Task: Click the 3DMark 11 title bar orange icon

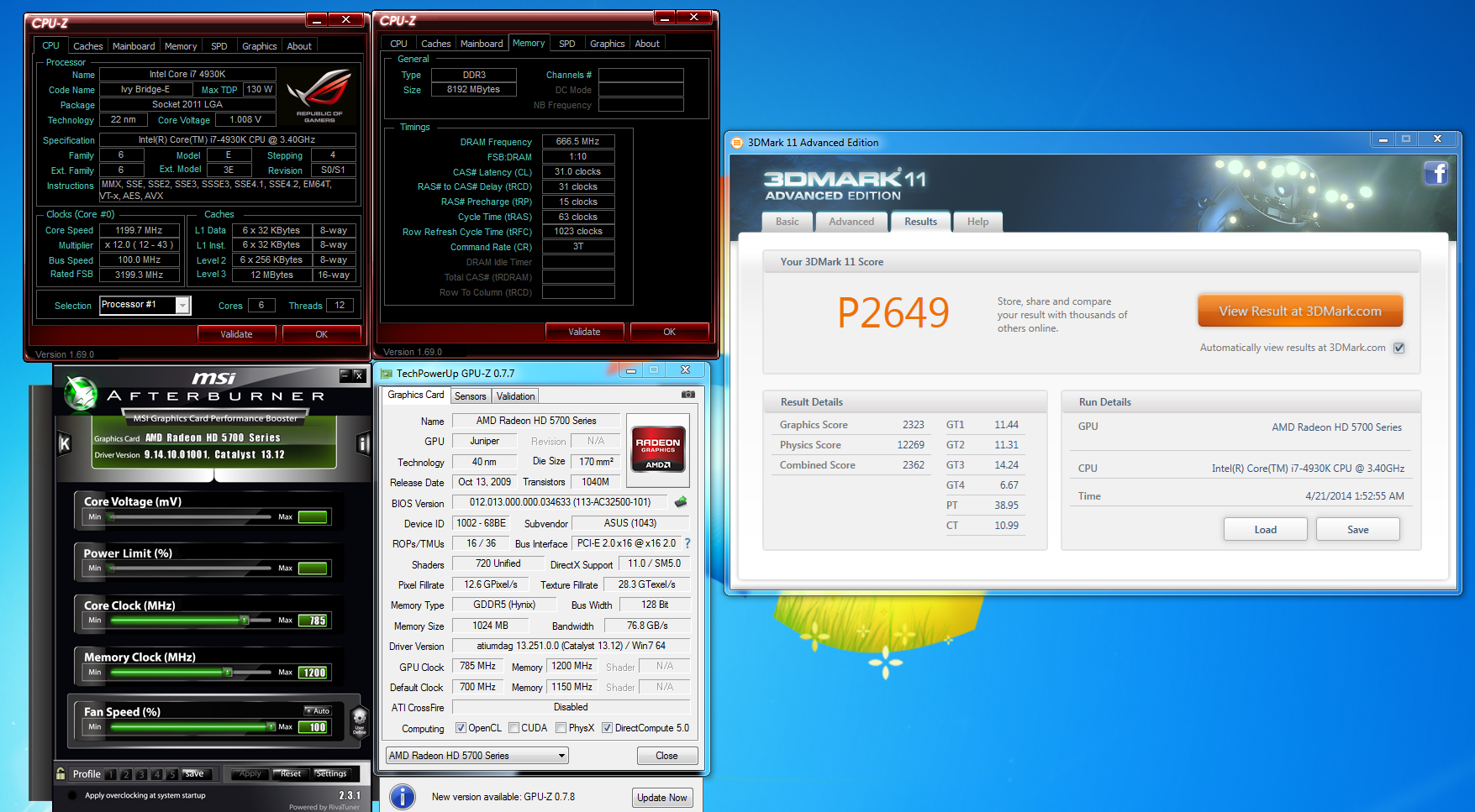Action: point(737,143)
